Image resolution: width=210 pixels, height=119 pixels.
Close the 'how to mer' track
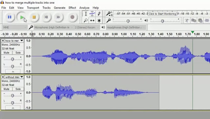[x=3, y=41]
